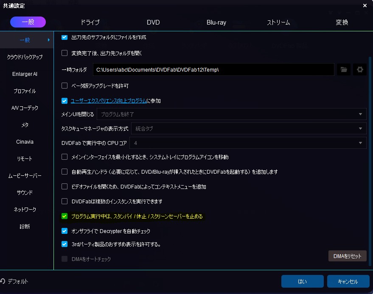373x294 pixels.
Task: Click the キャンセル button
Action: tap(348, 281)
